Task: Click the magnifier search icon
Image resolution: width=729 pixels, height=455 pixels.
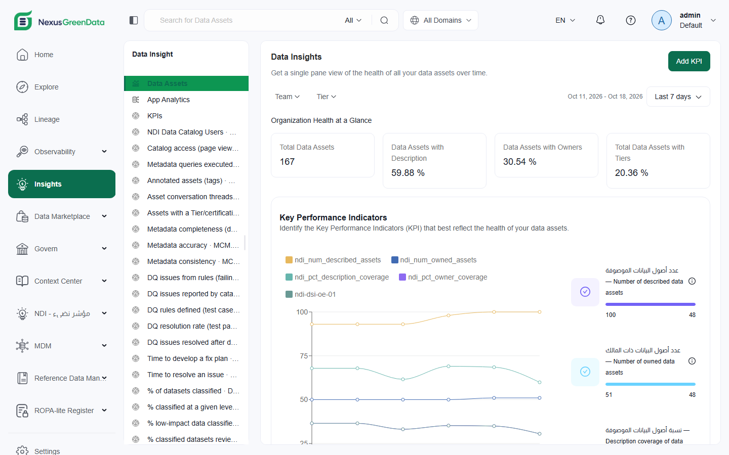Action: pos(384,20)
